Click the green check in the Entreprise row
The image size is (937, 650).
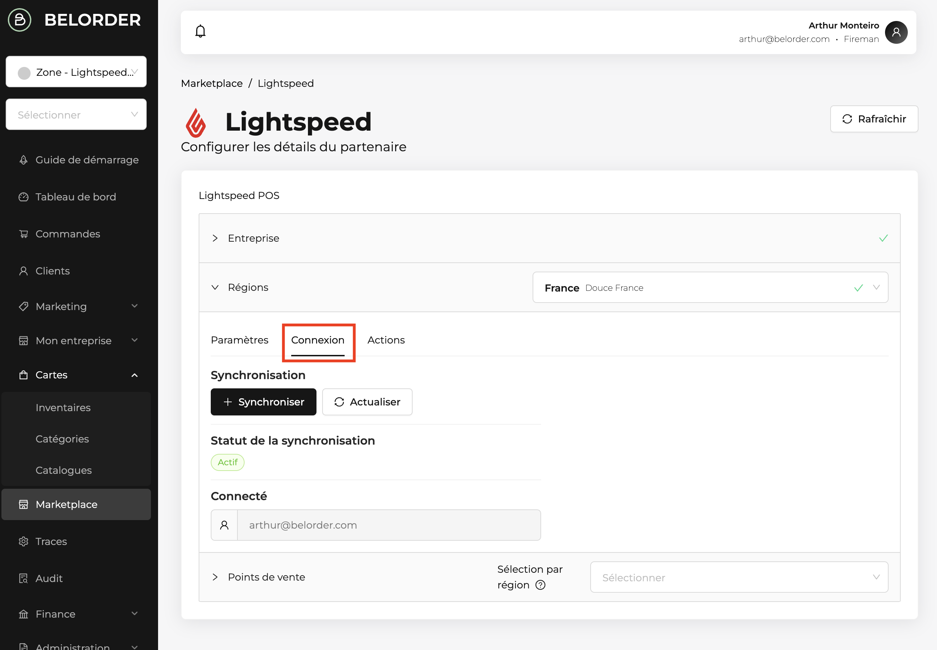tap(883, 238)
